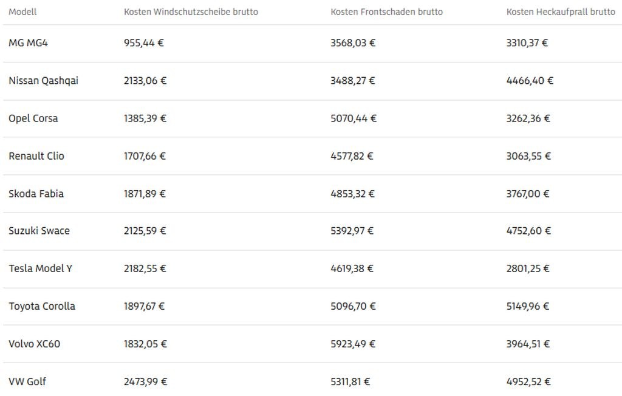Click the Modell column header
This screenshot has height=396, width=622.
click(22, 12)
